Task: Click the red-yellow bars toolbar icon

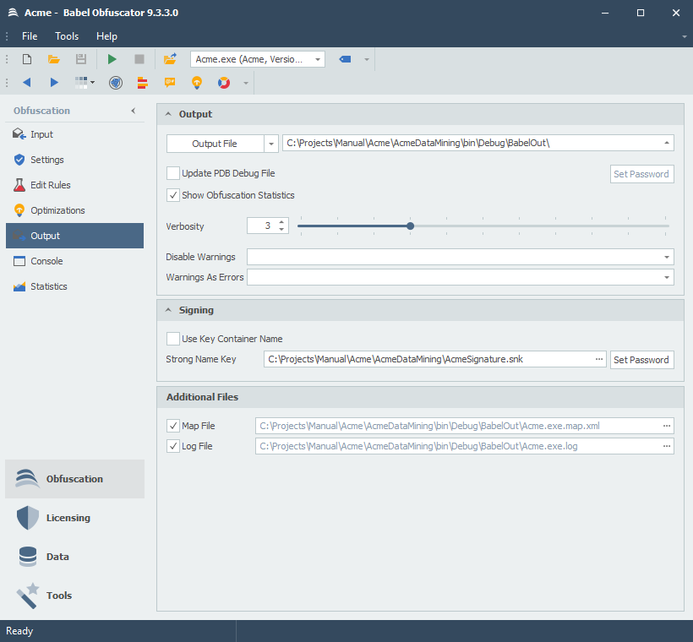Action: coord(142,83)
